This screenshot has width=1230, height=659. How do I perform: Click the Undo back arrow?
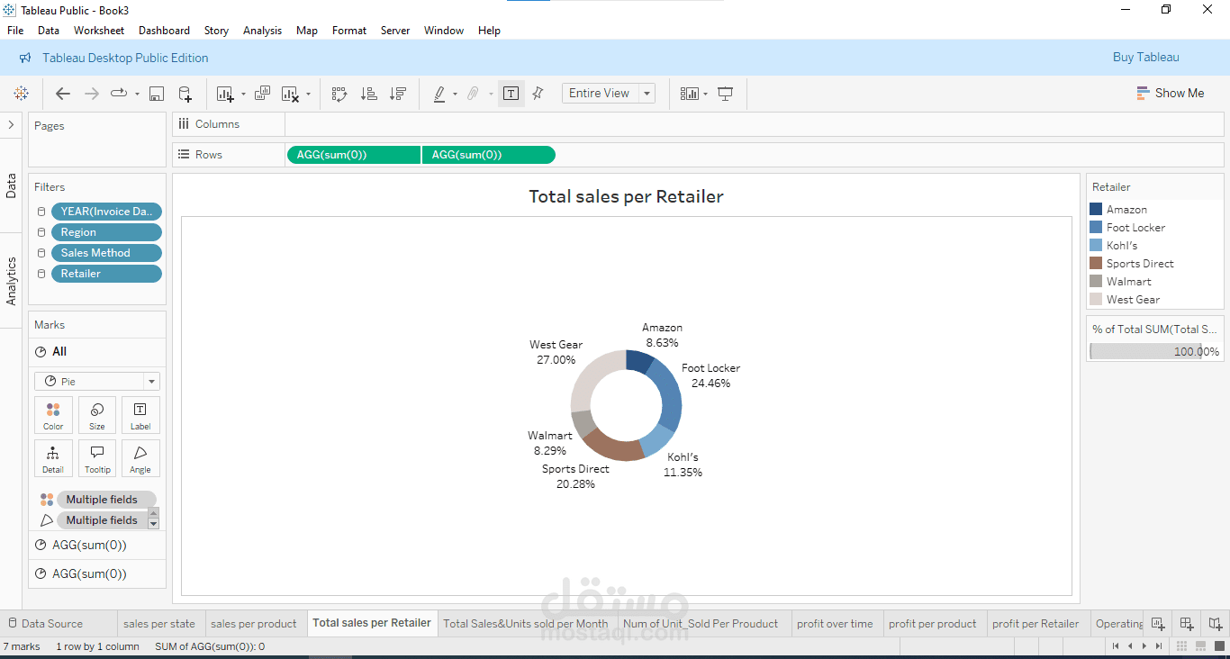tap(63, 94)
